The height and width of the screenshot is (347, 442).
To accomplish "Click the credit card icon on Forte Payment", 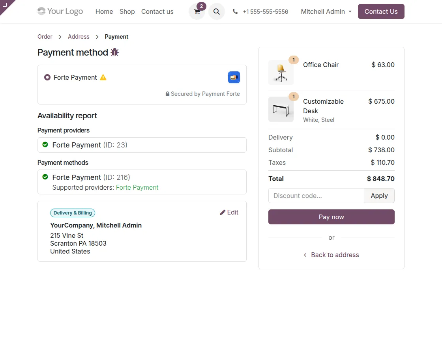I will point(234,77).
